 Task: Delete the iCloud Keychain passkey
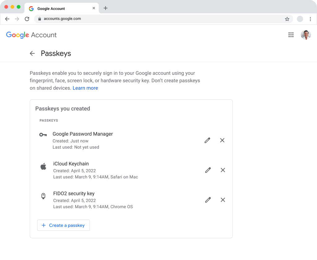click(x=223, y=170)
